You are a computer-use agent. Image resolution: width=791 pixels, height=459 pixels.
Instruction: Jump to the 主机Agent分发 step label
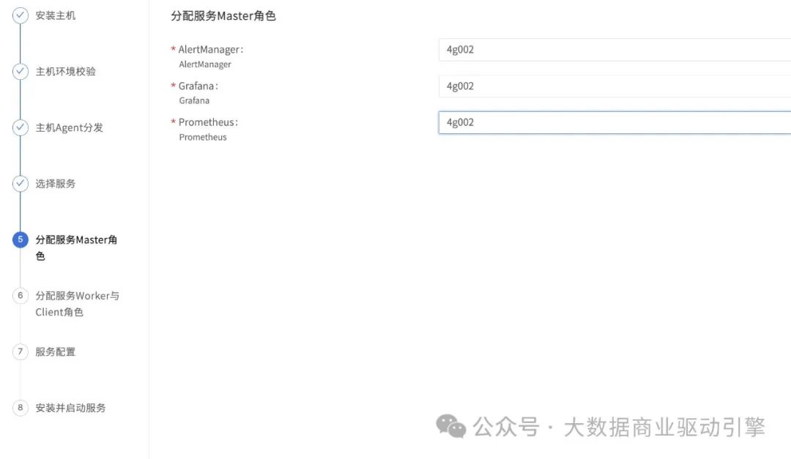70,127
